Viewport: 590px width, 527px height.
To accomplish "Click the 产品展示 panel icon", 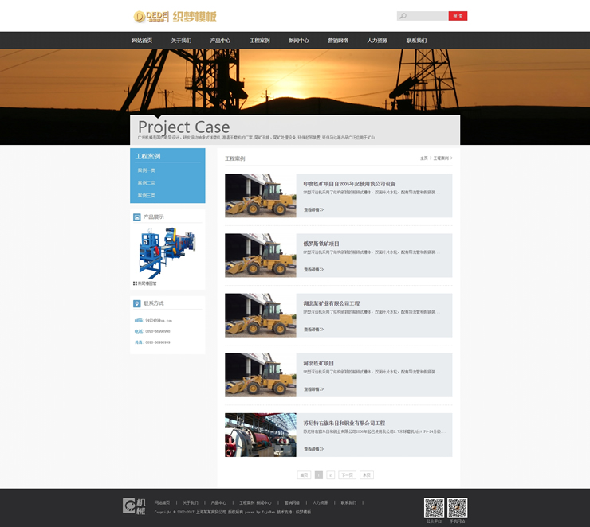I will [x=137, y=217].
